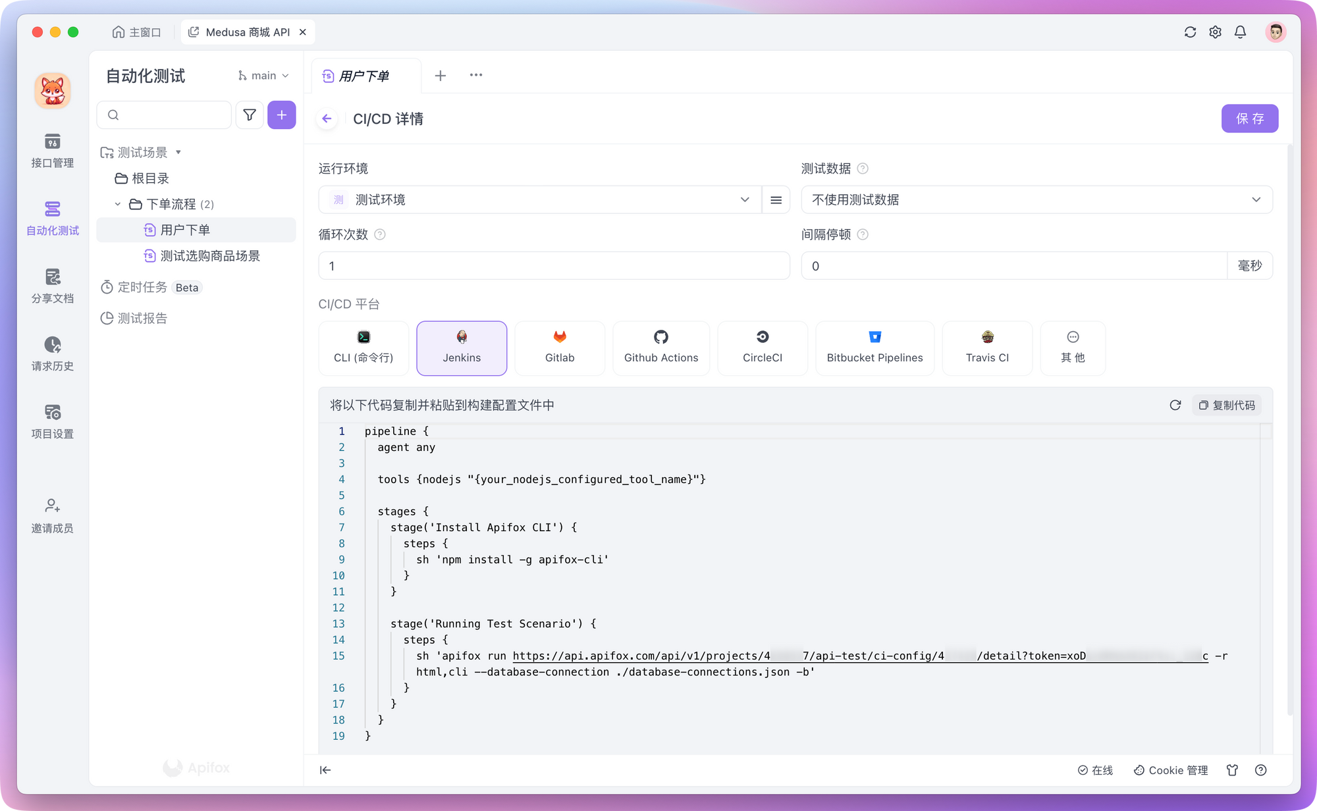Open the 分享文档 sidebar section

pos(53,286)
